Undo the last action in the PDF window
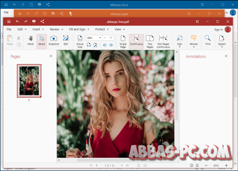The height and width of the screenshot is (171, 238). pos(17,21)
